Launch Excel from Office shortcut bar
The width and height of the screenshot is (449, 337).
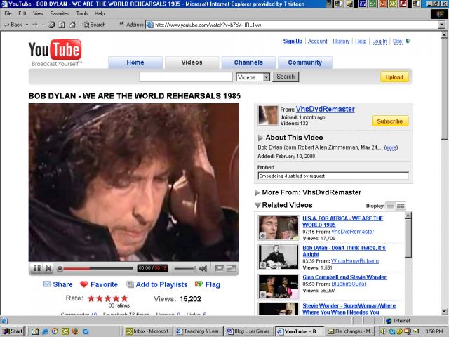(x=373, y=4)
